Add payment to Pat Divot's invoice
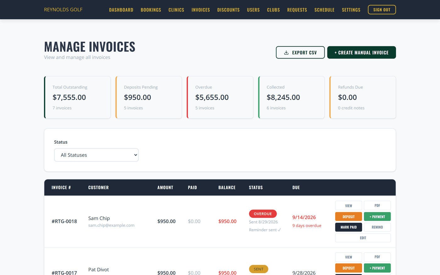 (x=377, y=268)
